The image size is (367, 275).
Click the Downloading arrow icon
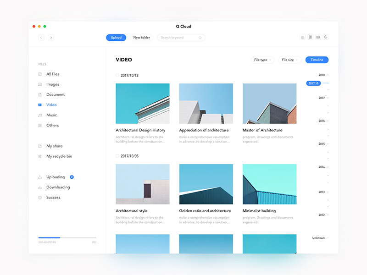pyautogui.click(x=40, y=187)
